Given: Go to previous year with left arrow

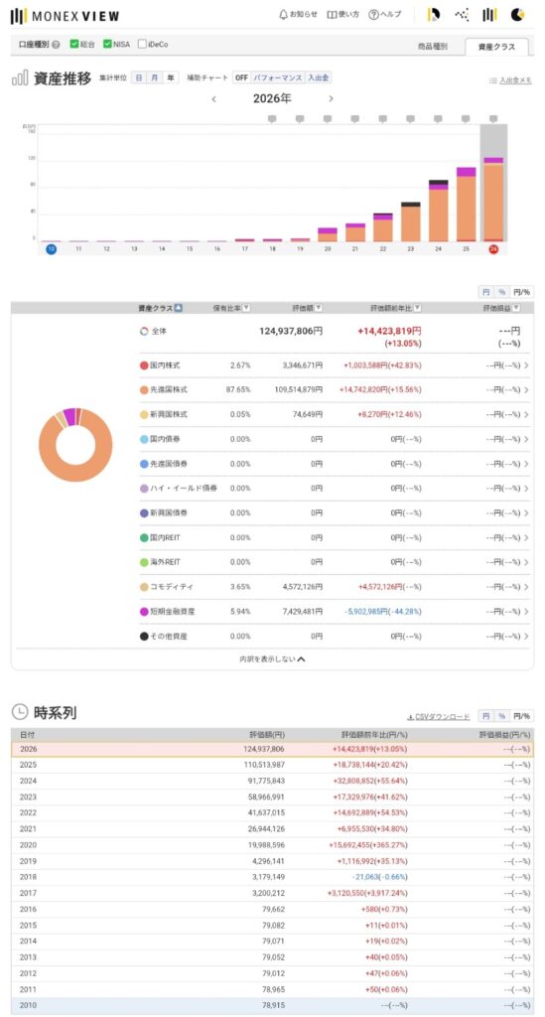Looking at the screenshot, I should [213, 98].
